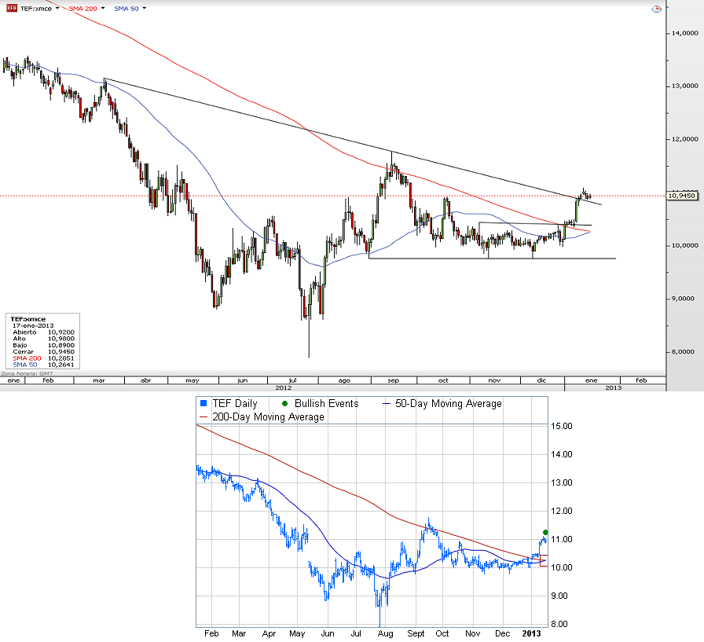Open the pie-chart icon at top right
The image size is (704, 642).
[x=656, y=9]
